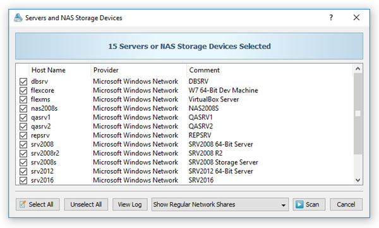Image resolution: width=379 pixels, height=228 pixels.
Task: Uncheck the srv2008r2 checkbox
Action: point(23,153)
